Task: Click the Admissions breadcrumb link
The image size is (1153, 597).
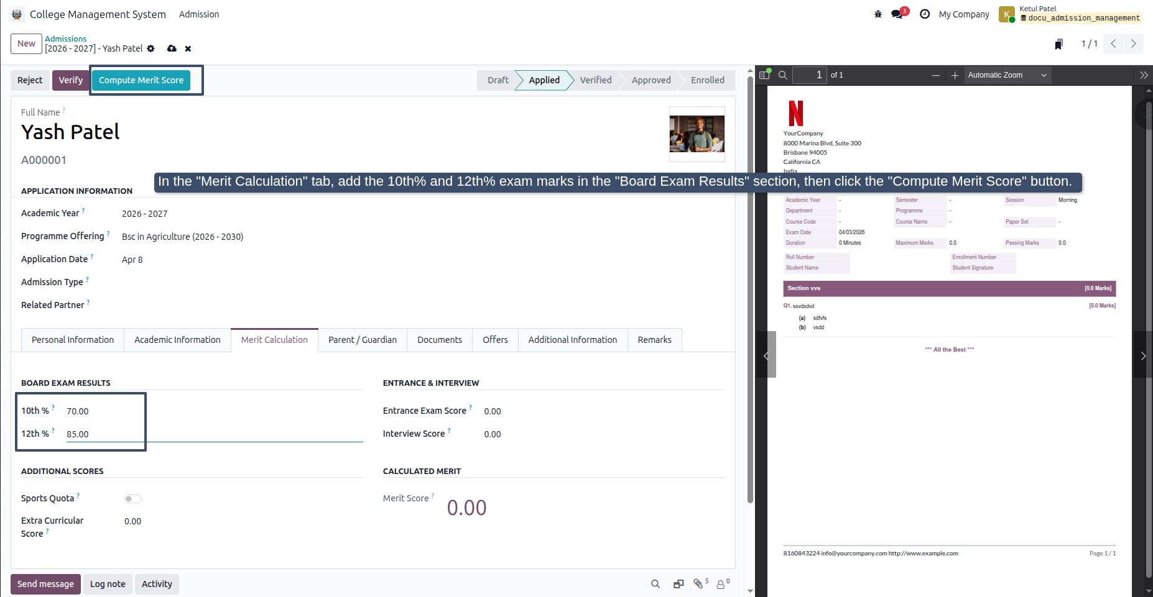Action: (65, 39)
